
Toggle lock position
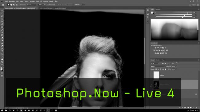[x=161, y=69]
